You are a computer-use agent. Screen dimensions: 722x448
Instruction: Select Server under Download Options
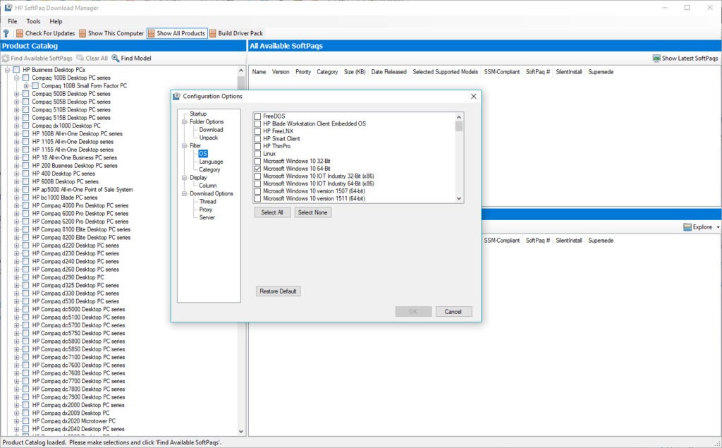pos(207,217)
